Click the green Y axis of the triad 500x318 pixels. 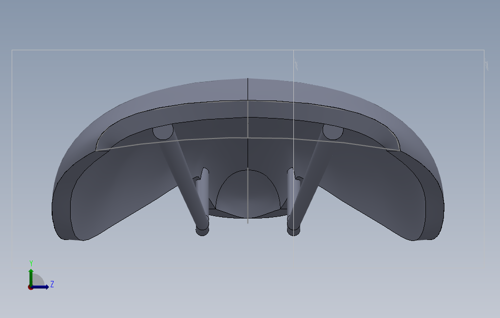coord(31,277)
